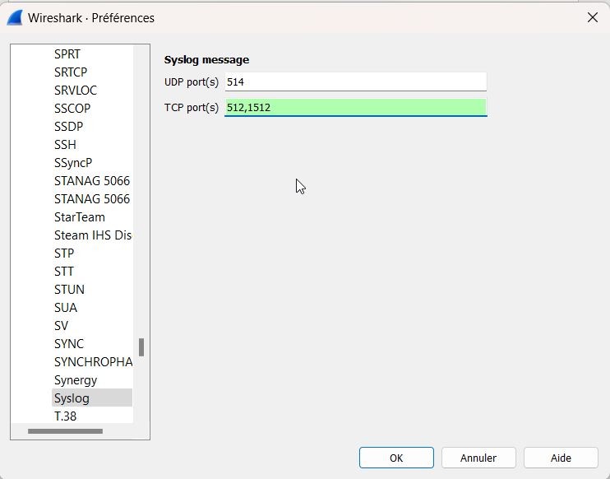The image size is (610, 479).
Task: Open SRVLOC protocol preferences
Action: pyautogui.click(x=76, y=91)
